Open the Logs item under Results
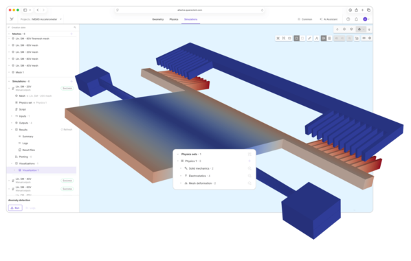Screen dimensions: 411x261 (x=23, y=144)
